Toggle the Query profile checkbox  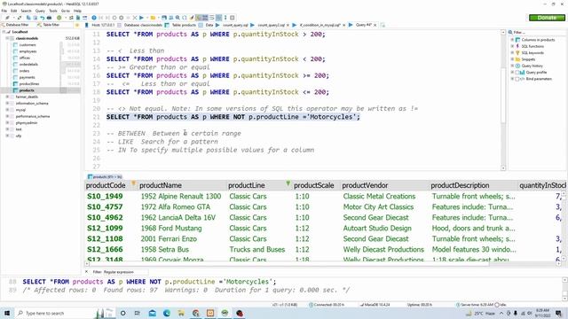click(x=517, y=73)
